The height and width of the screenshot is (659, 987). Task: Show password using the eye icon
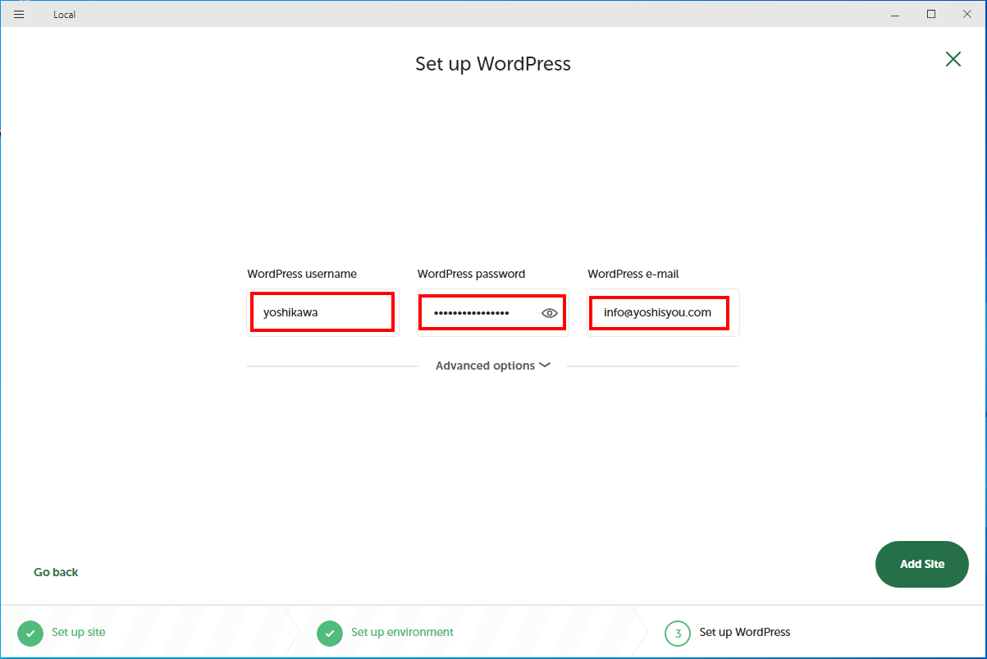point(549,313)
